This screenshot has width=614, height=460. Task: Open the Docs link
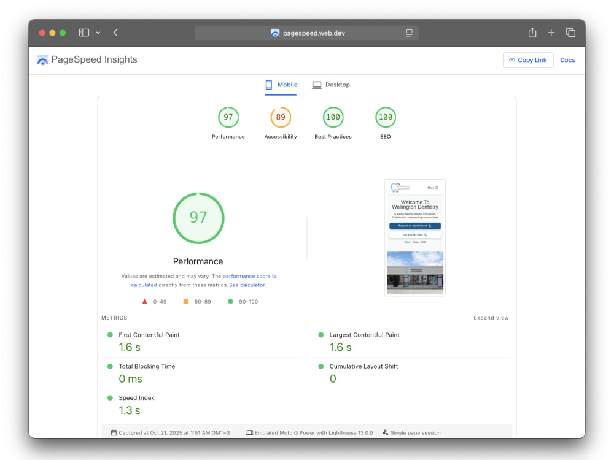tap(567, 60)
